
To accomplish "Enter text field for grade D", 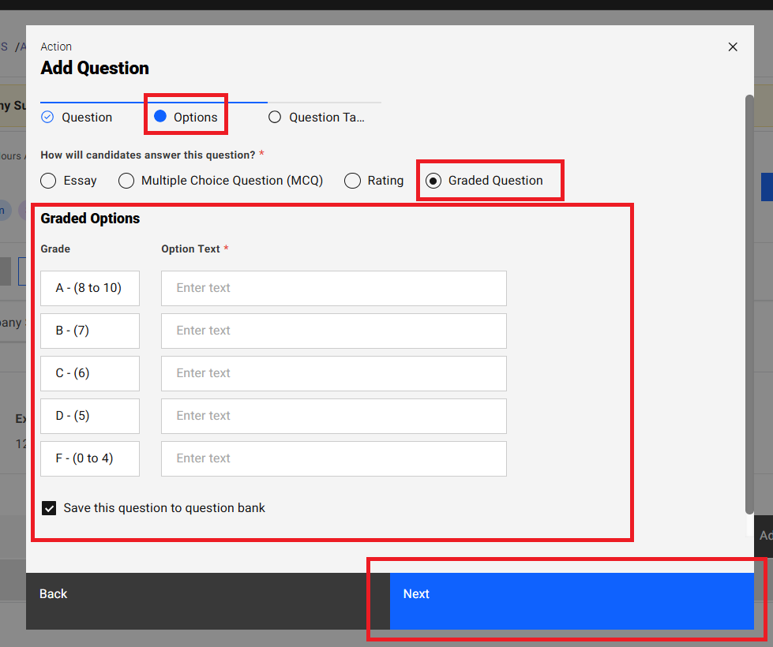I will point(333,416).
